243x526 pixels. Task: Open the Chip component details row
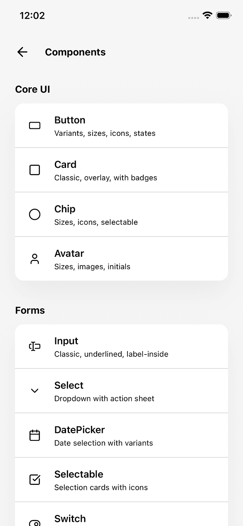(x=121, y=214)
